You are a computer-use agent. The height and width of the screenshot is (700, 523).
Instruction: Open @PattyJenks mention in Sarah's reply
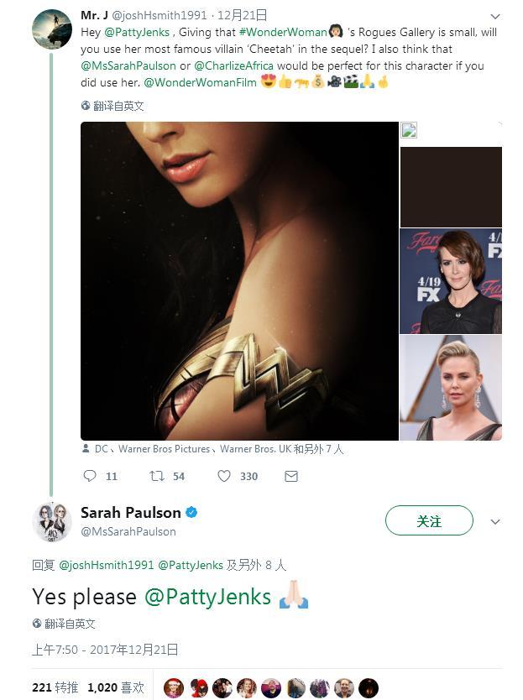(207, 597)
